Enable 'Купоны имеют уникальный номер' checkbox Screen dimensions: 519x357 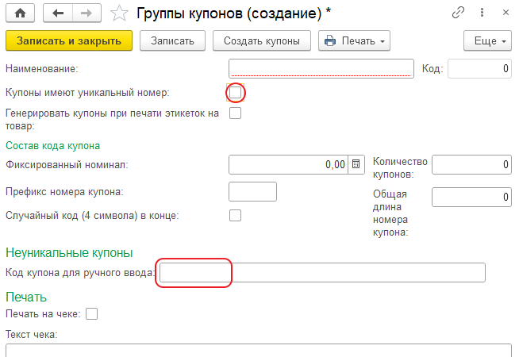(x=235, y=93)
